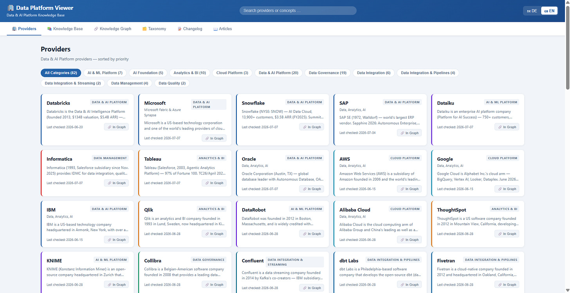
Task: Filter by Data Integration & Streaming (2)
Action: pos(73,83)
